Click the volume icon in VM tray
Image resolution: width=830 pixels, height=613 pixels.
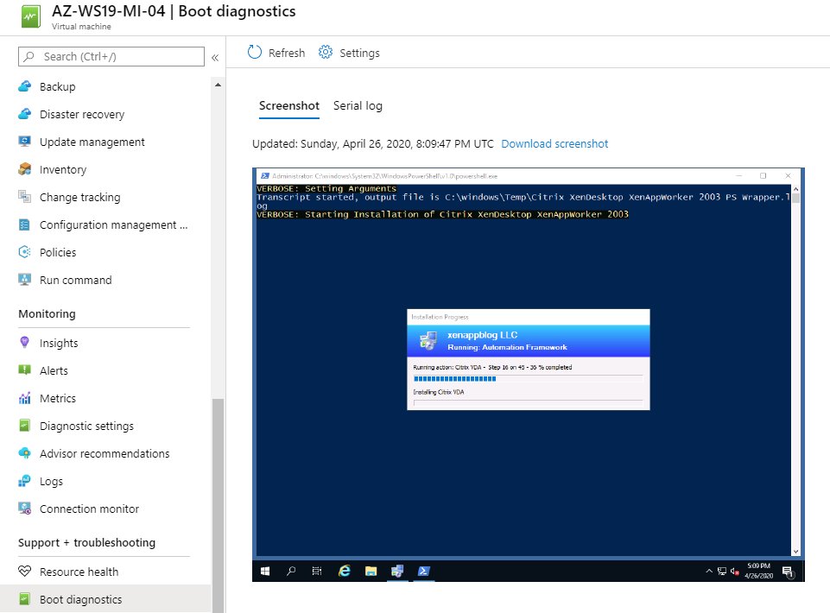point(735,572)
